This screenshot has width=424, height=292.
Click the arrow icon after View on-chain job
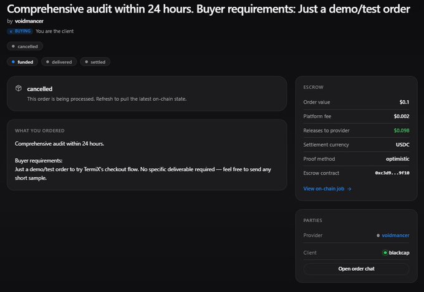(x=349, y=189)
